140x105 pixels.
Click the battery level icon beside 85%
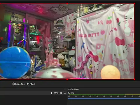tap(52, 93)
